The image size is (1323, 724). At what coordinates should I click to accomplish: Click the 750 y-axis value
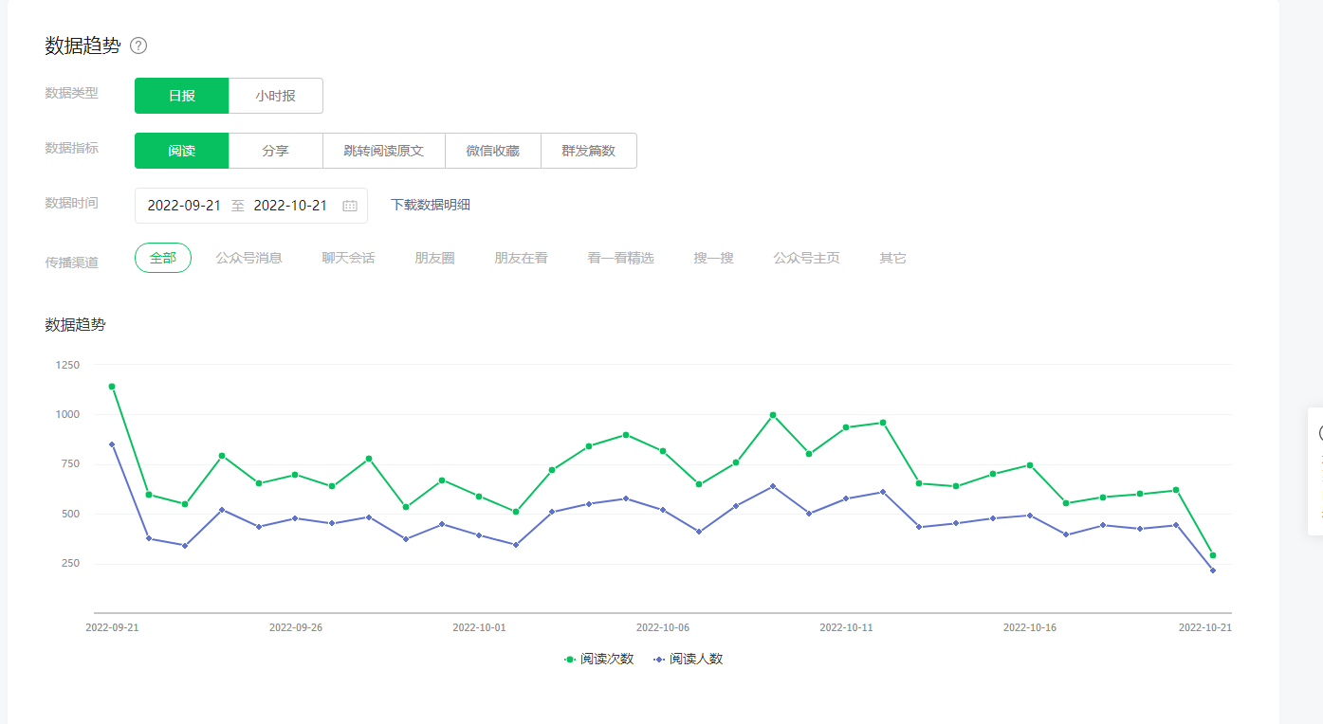click(x=71, y=464)
